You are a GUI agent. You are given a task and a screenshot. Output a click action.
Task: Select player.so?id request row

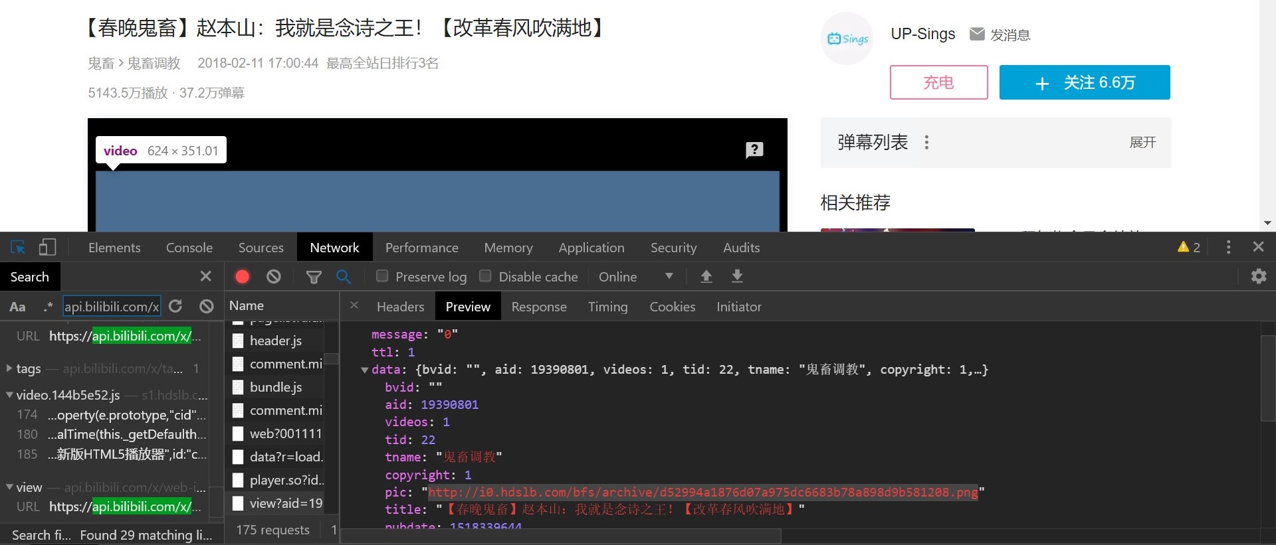(x=278, y=480)
